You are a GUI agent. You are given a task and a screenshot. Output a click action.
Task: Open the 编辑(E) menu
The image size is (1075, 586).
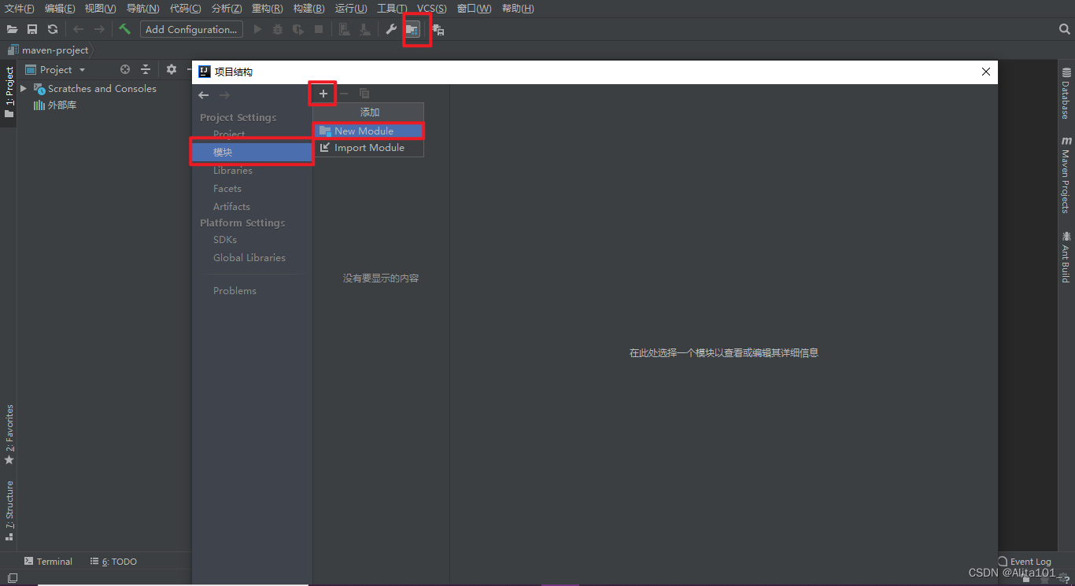(60, 9)
